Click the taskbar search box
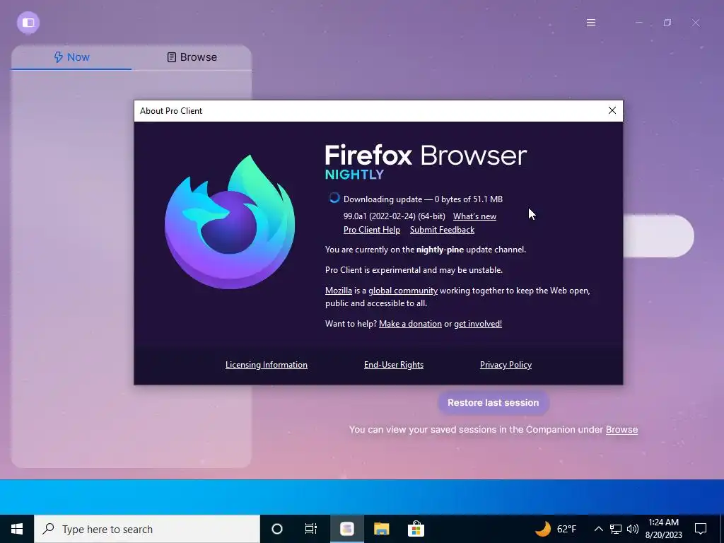This screenshot has width=724, height=543. point(147,529)
